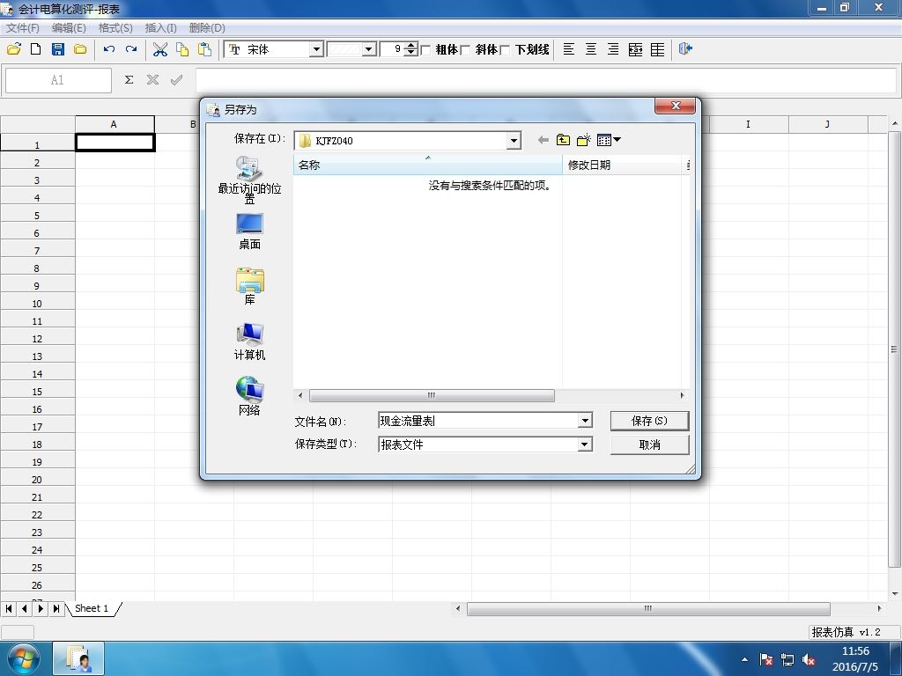This screenshot has height=676, width=902.
Task: Open the 文件(F) menu
Action: (x=22, y=27)
